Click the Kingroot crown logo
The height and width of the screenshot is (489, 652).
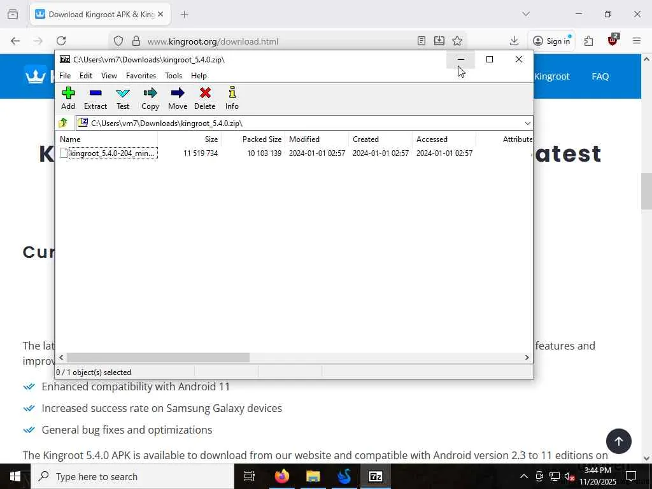coord(36,76)
